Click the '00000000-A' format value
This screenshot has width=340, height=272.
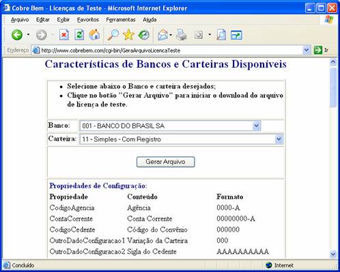236,219
